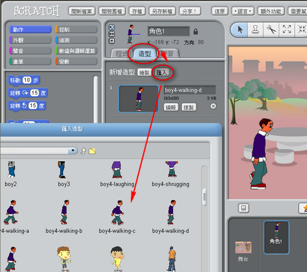Select the grow sprite tool
307x272 pixels.
click(287, 29)
